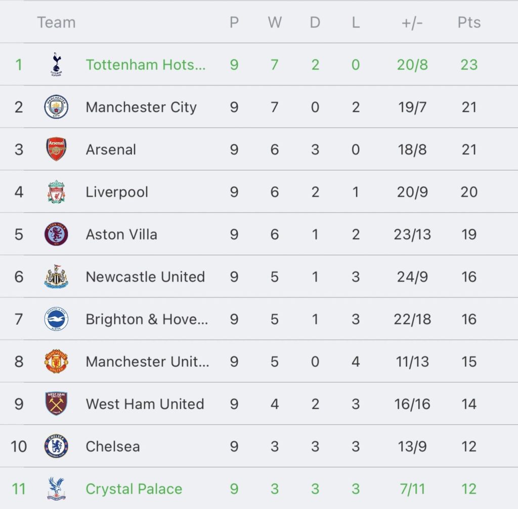Click the Manchester City club crest
The image size is (518, 509).
[56, 107]
